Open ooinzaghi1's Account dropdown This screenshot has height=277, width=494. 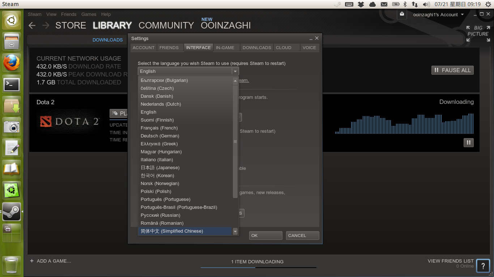tap(438, 15)
